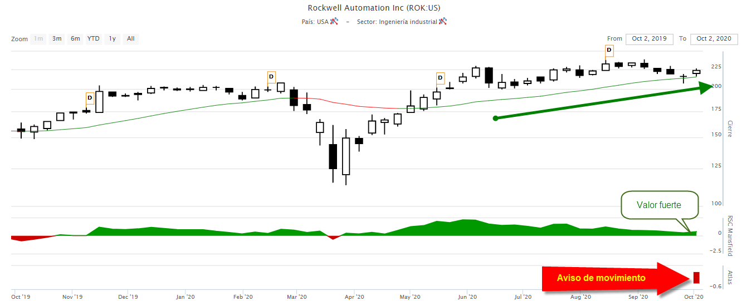The height and width of the screenshot is (301, 742).
Task: Click the 'Valor fuerte' callout bubble
Action: point(659,205)
